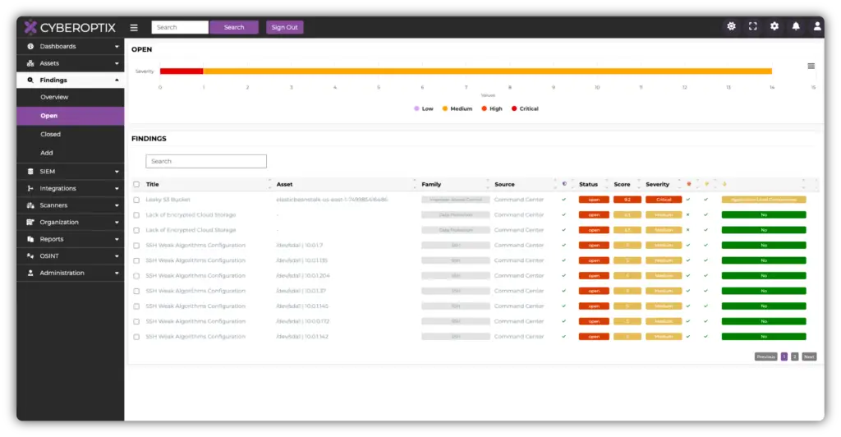
Task: Toggle fullscreen mode icon in header
Action: tap(752, 26)
